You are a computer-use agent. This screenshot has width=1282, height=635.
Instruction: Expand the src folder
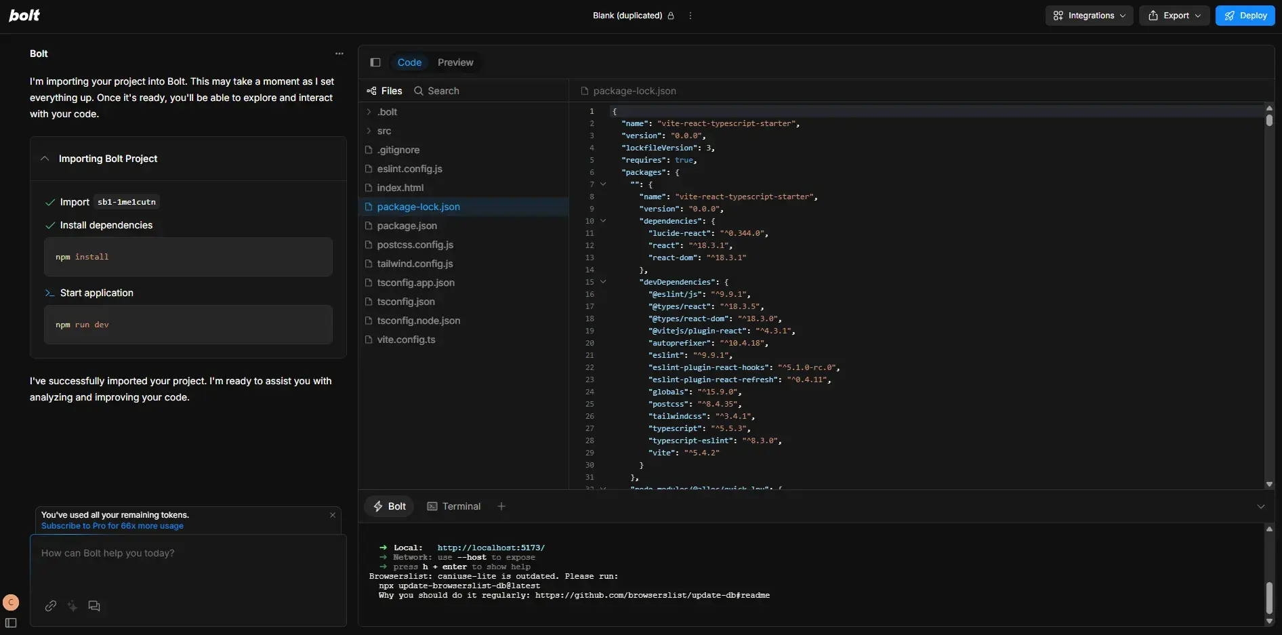click(x=384, y=131)
